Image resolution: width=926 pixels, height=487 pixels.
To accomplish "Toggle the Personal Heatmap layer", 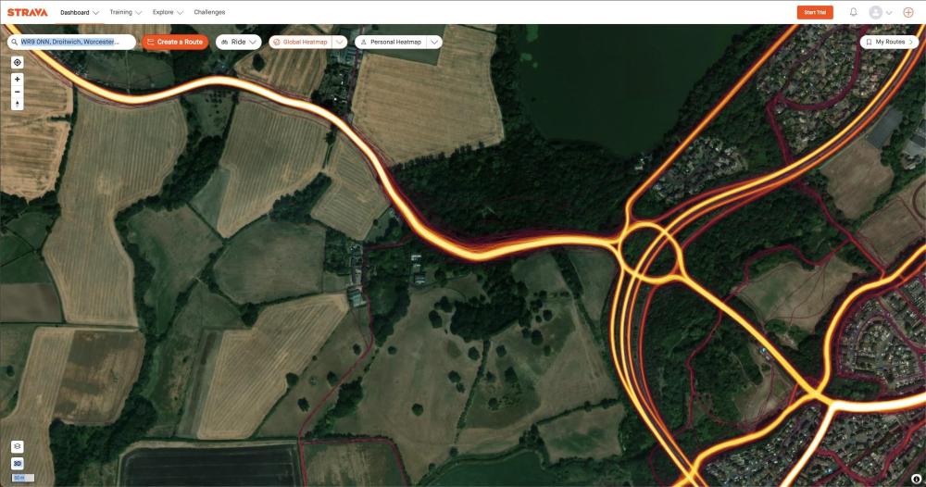I will coord(391,42).
